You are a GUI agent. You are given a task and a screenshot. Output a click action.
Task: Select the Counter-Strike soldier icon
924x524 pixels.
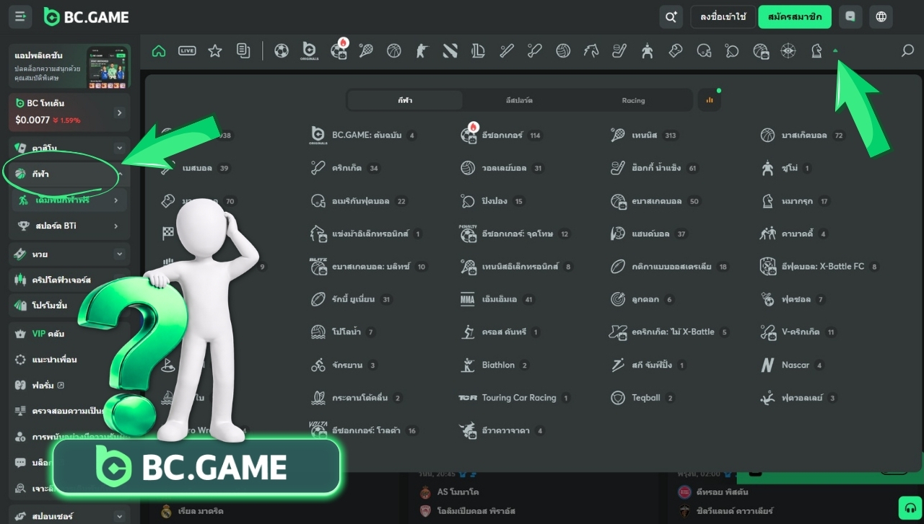point(422,50)
